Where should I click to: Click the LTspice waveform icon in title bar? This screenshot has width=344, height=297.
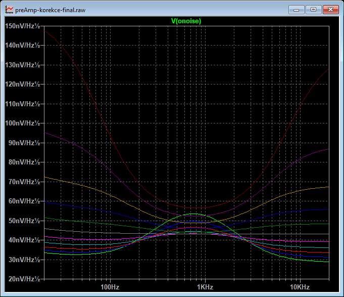pos(9,10)
